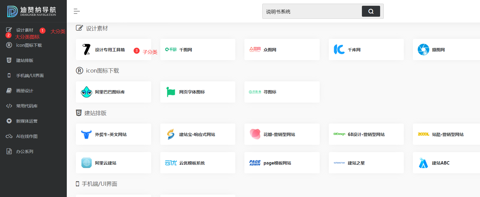The width and height of the screenshot is (480, 197).
Task: Open the 建站ABC link
Action: [x=441, y=163]
